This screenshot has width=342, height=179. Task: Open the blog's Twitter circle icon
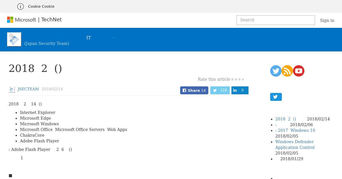tap(276, 71)
